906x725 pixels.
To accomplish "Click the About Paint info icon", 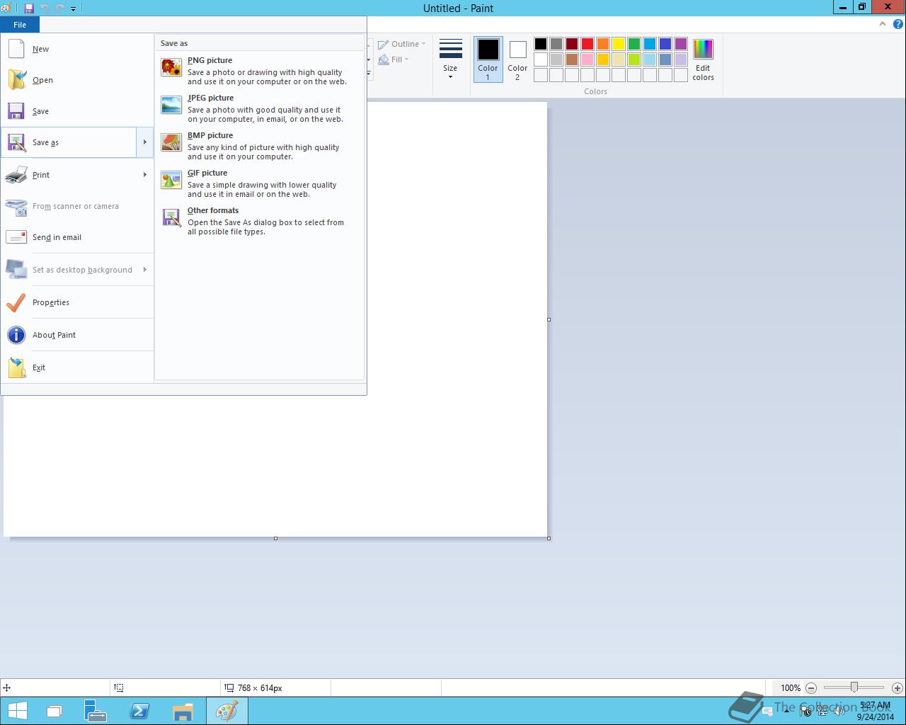I will point(16,335).
